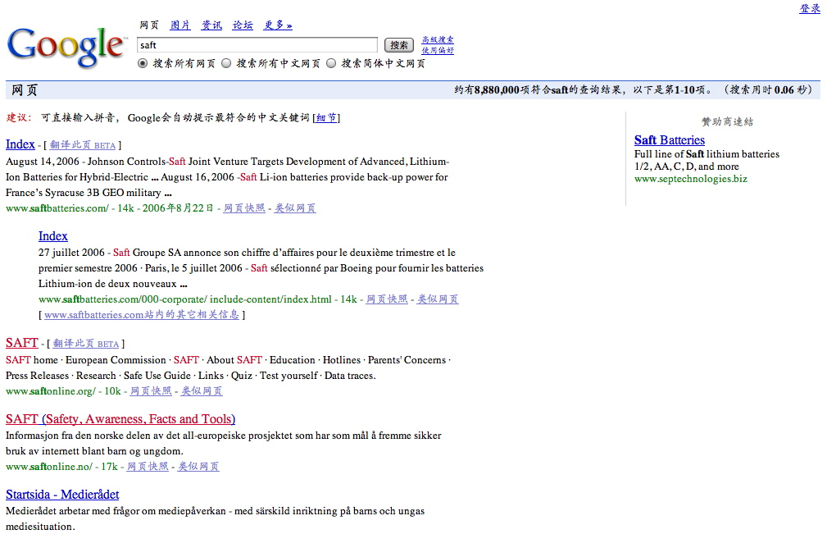Image resolution: width=827 pixels, height=534 pixels.
Task: Click the 搜索 button
Action: [398, 45]
